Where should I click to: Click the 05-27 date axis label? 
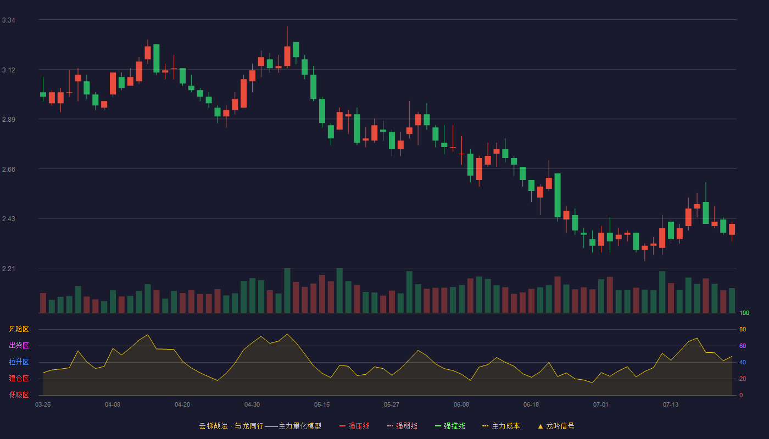[x=392, y=404]
